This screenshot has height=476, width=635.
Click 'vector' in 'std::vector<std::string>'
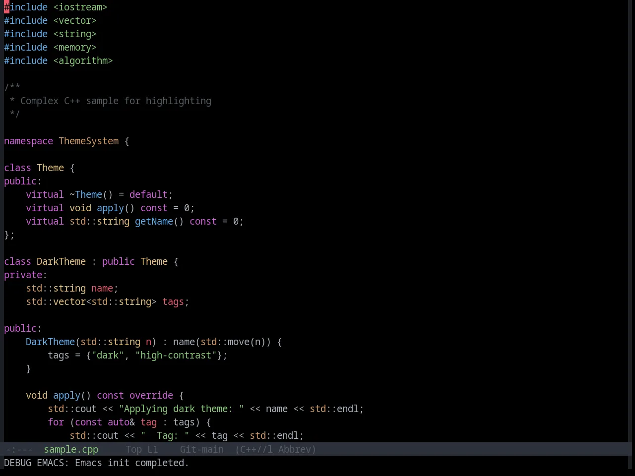pyautogui.click(x=69, y=301)
